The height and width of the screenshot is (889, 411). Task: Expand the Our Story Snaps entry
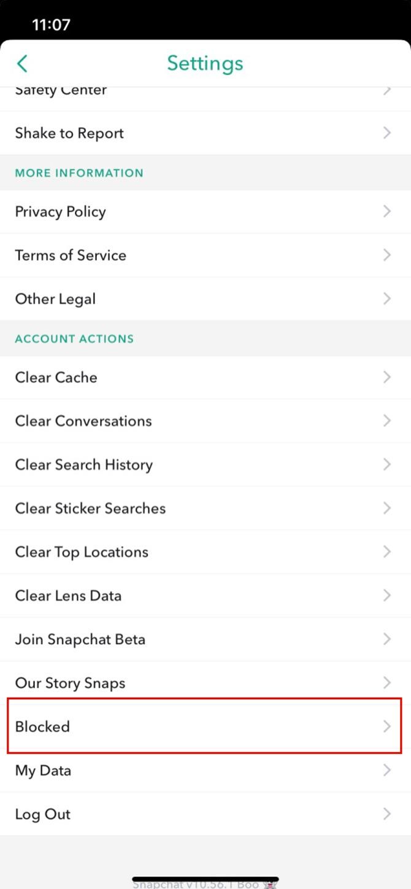tap(205, 682)
